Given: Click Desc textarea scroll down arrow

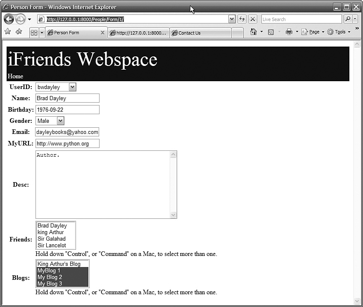Looking at the screenshot, I should coord(173,215).
